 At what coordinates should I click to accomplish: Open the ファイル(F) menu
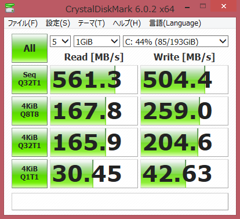[23, 23]
